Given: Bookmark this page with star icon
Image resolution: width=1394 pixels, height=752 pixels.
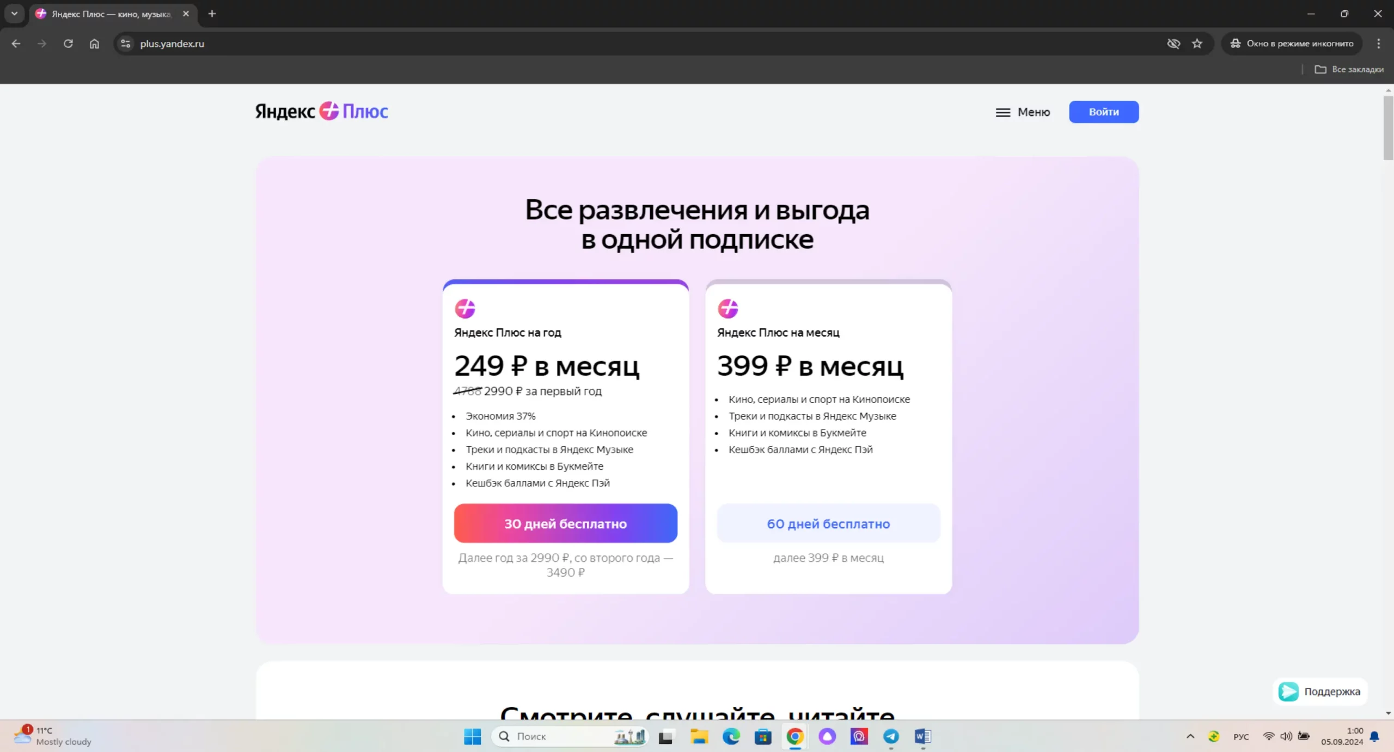Looking at the screenshot, I should (x=1196, y=44).
